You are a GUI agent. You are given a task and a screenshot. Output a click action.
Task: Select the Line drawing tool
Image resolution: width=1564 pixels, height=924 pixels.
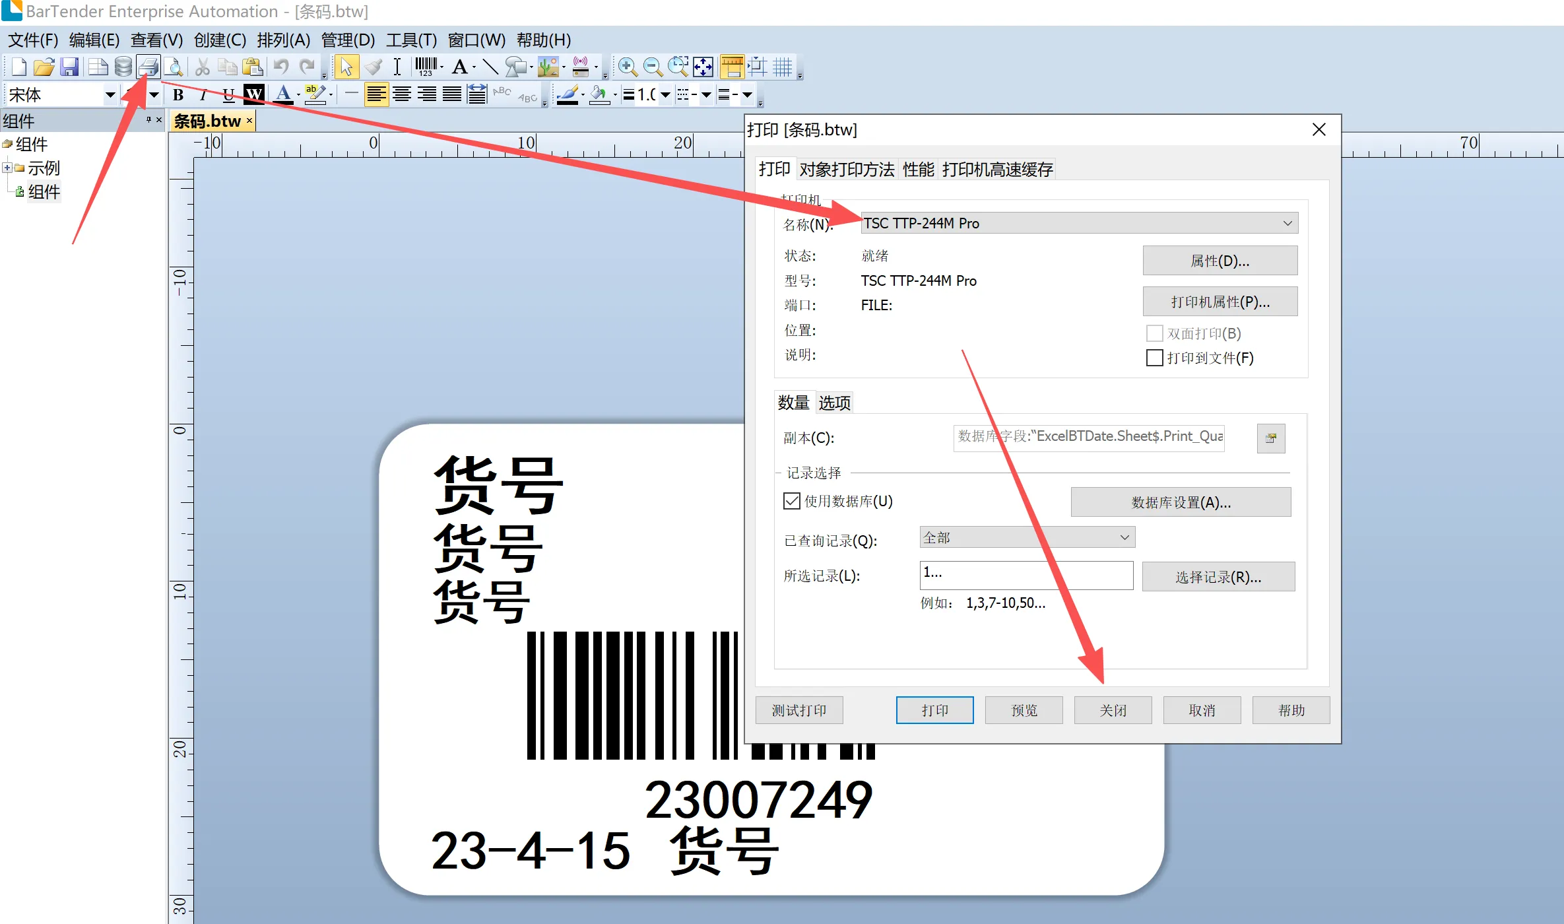click(490, 67)
